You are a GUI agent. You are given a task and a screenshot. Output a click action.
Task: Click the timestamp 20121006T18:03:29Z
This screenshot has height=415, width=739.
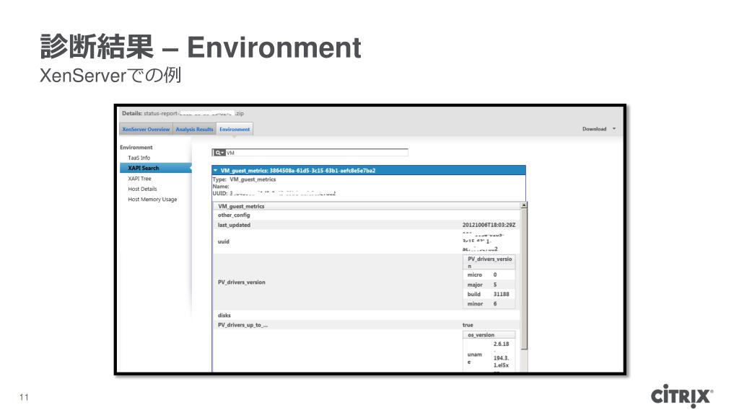tap(489, 225)
